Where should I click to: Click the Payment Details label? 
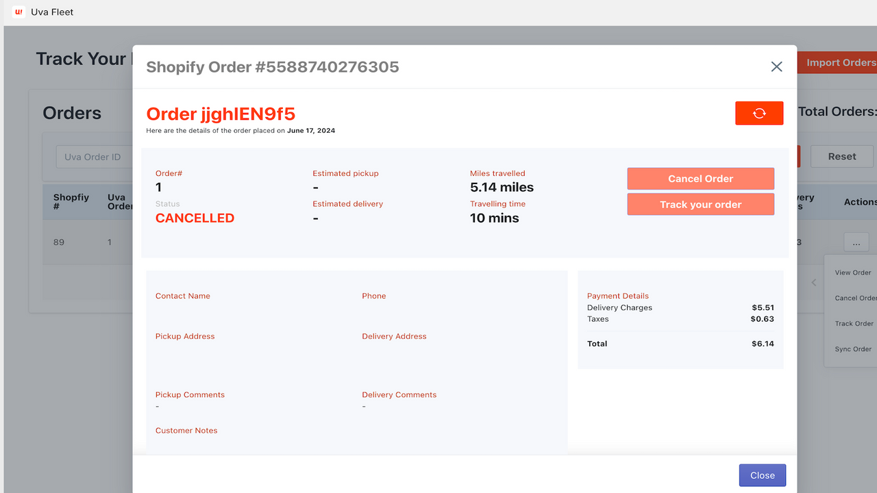pos(617,295)
